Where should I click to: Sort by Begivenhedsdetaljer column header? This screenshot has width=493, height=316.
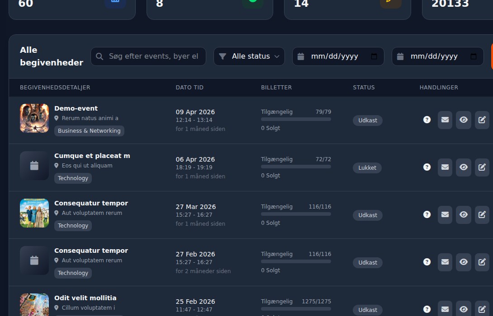click(55, 88)
